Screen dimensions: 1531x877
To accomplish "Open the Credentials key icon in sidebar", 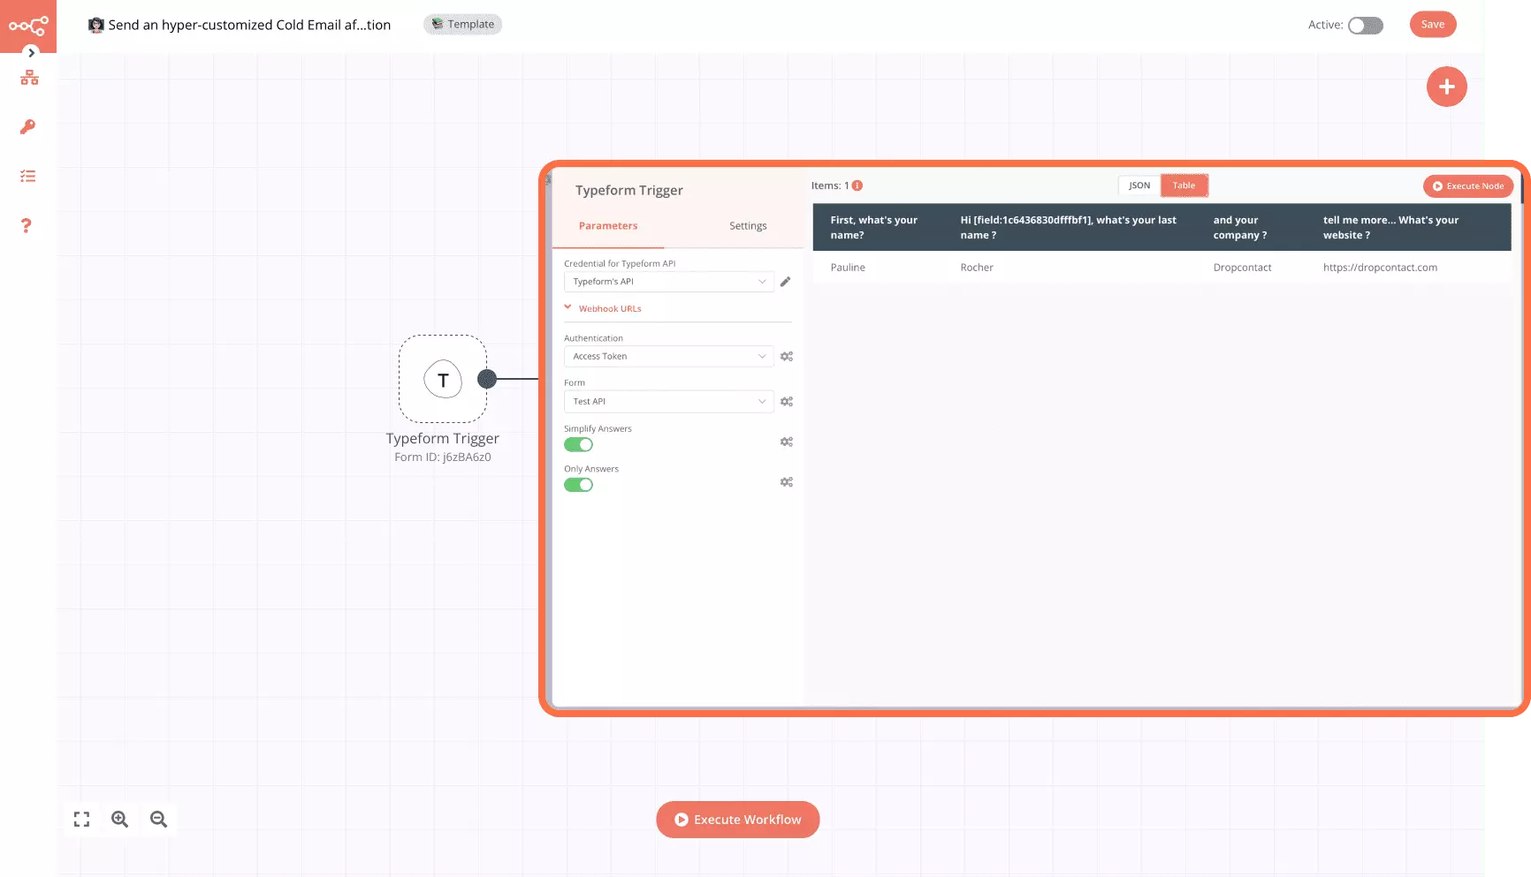I will coord(27,126).
